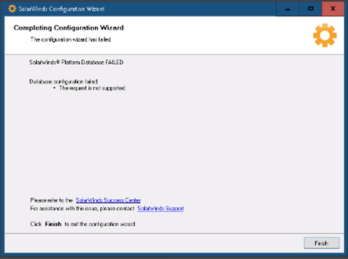Open the SolarWinds Success Center link
Image resolution: width=348 pixels, height=259 pixels.
click(x=108, y=200)
